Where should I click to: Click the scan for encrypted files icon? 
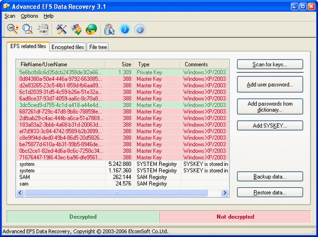tap(28, 29)
